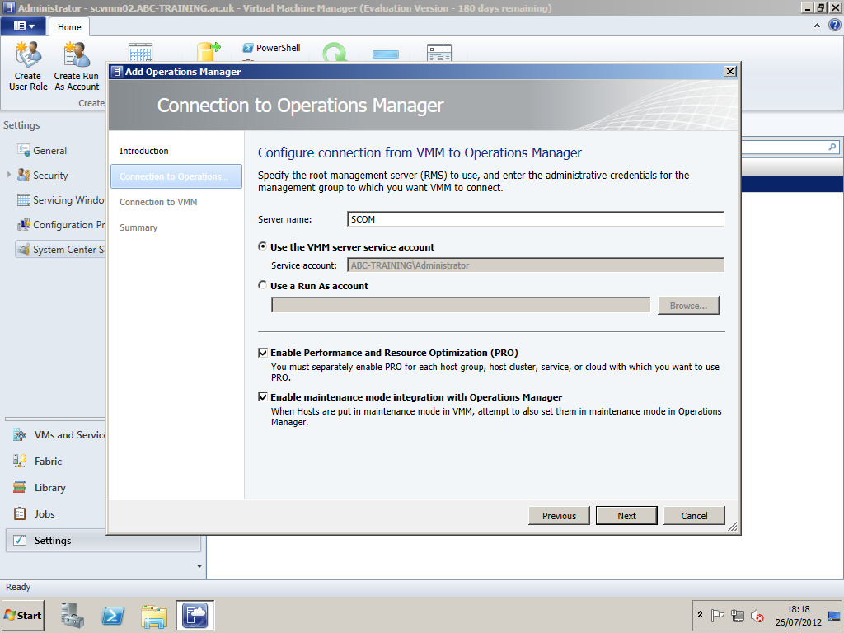This screenshot has height=633, width=844.
Task: Expand the Security tree node arrow
Action: coord(8,175)
